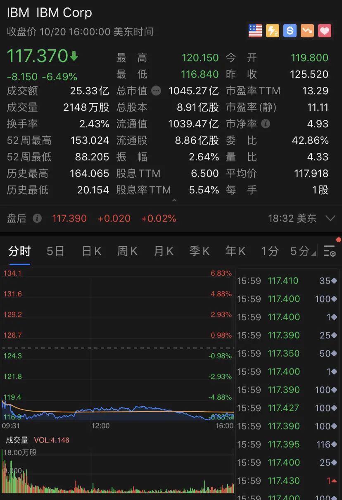The image size is (342, 500).
Task: Tap the 成交额 value 25.33亿
Action: point(90,90)
